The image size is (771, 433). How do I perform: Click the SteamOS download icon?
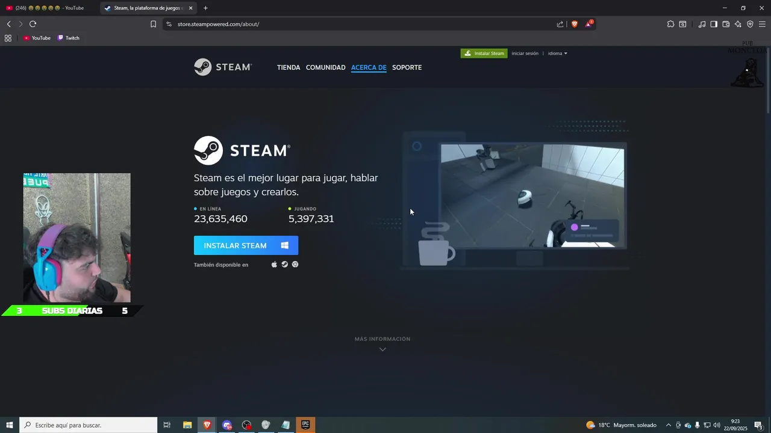(x=285, y=265)
